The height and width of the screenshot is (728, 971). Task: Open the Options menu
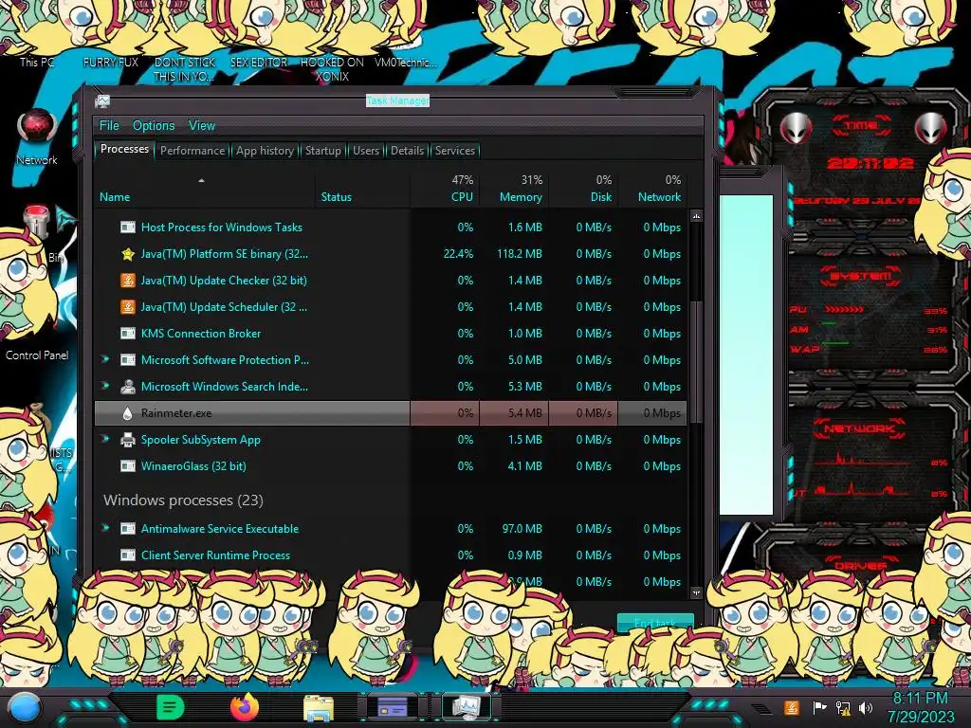(154, 126)
